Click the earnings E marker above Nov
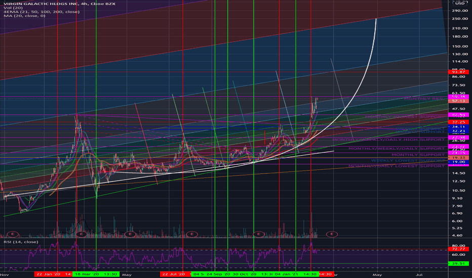This screenshot has width=472, height=278. tap(13, 234)
